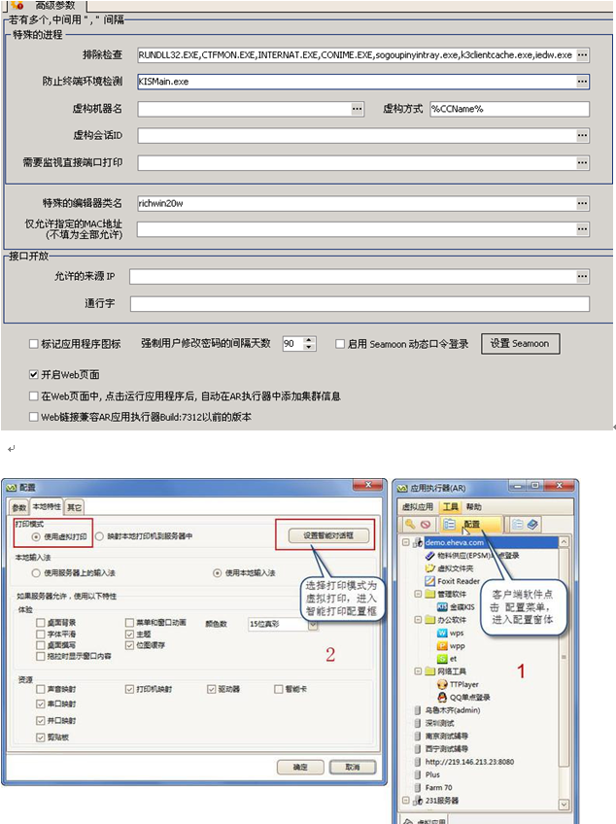Select the 物料供应(EPSM) entry
This screenshot has height=824, width=616.
point(471,556)
